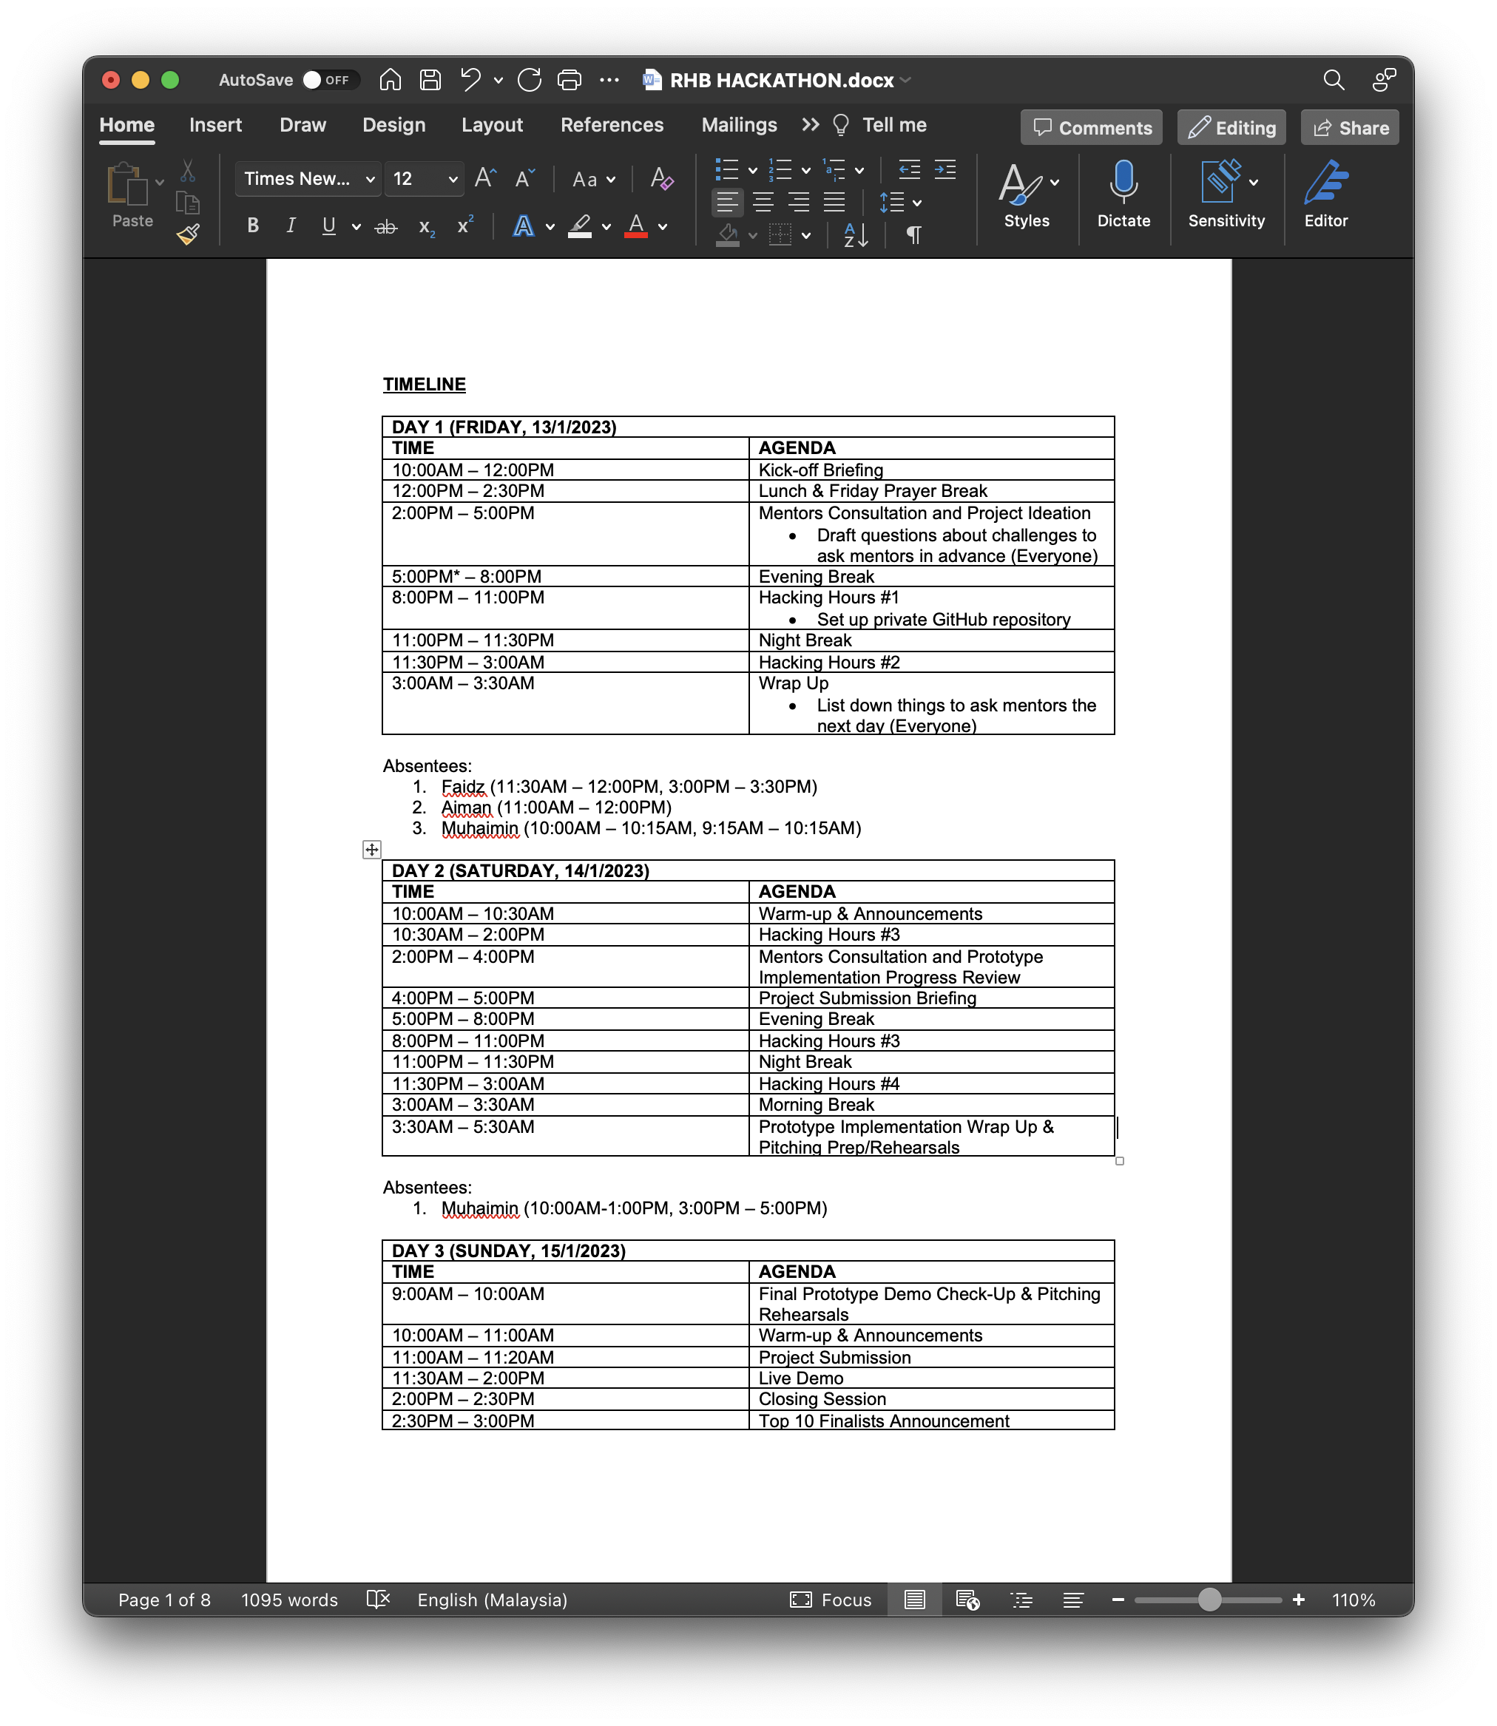This screenshot has height=1726, width=1497.
Task: Click the Sort A-Z icon
Action: (856, 235)
